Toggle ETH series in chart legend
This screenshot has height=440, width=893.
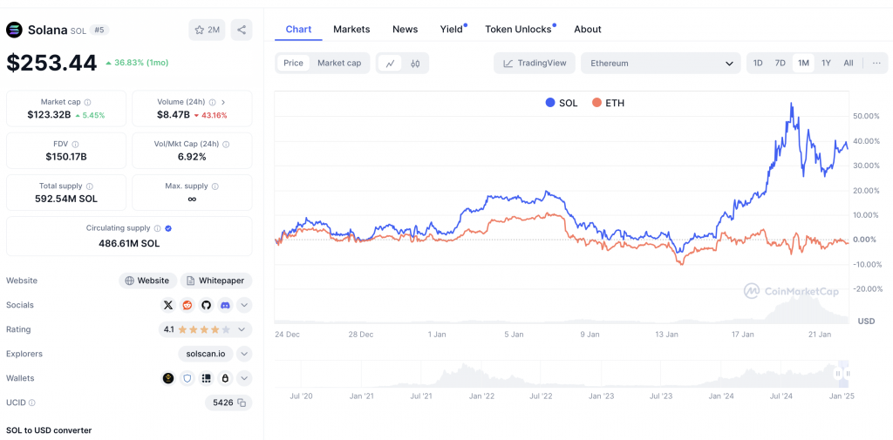(x=608, y=103)
